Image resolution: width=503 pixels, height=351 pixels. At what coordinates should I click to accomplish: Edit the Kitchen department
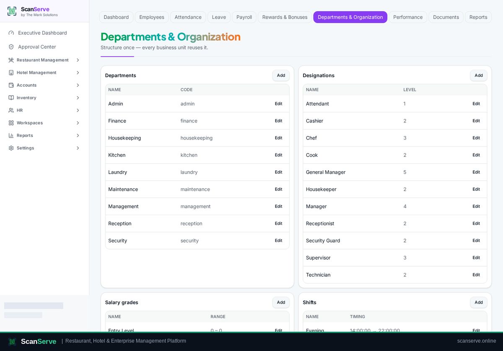278,155
